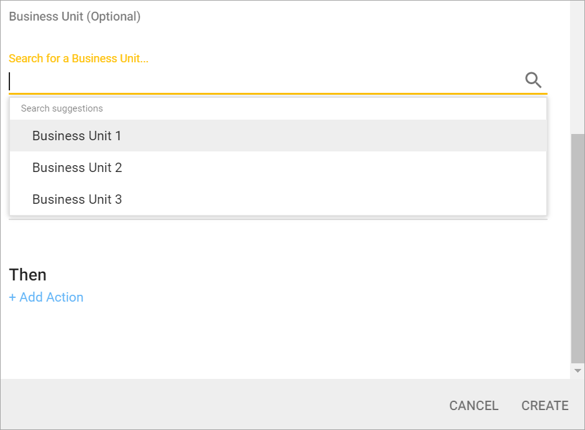Click the 'Business Unit (Optional)' label
The height and width of the screenshot is (430, 585).
75,17
